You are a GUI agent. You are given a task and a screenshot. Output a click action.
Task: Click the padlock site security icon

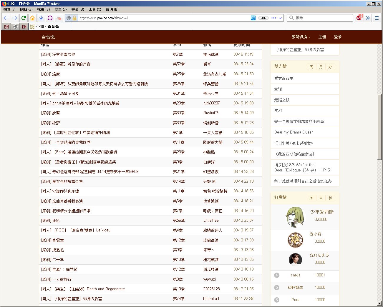(x=74, y=18)
